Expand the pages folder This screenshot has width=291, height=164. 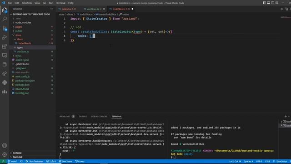32,27
